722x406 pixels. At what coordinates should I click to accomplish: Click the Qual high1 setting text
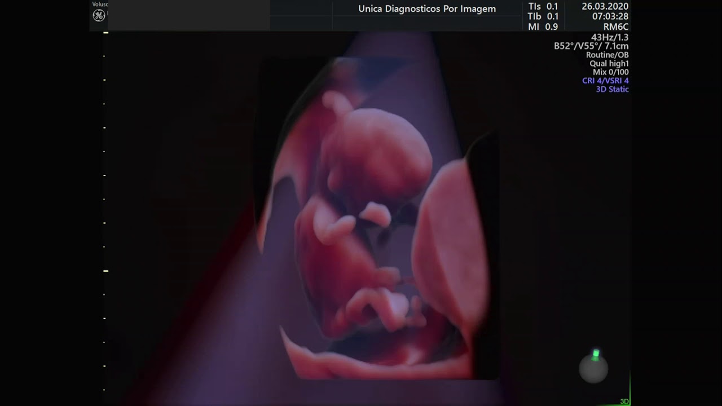pos(609,64)
